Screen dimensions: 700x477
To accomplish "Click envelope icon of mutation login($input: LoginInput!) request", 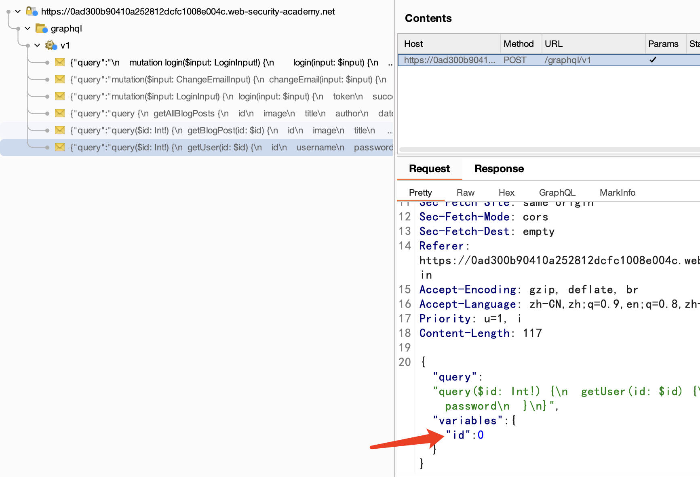I will [x=60, y=62].
